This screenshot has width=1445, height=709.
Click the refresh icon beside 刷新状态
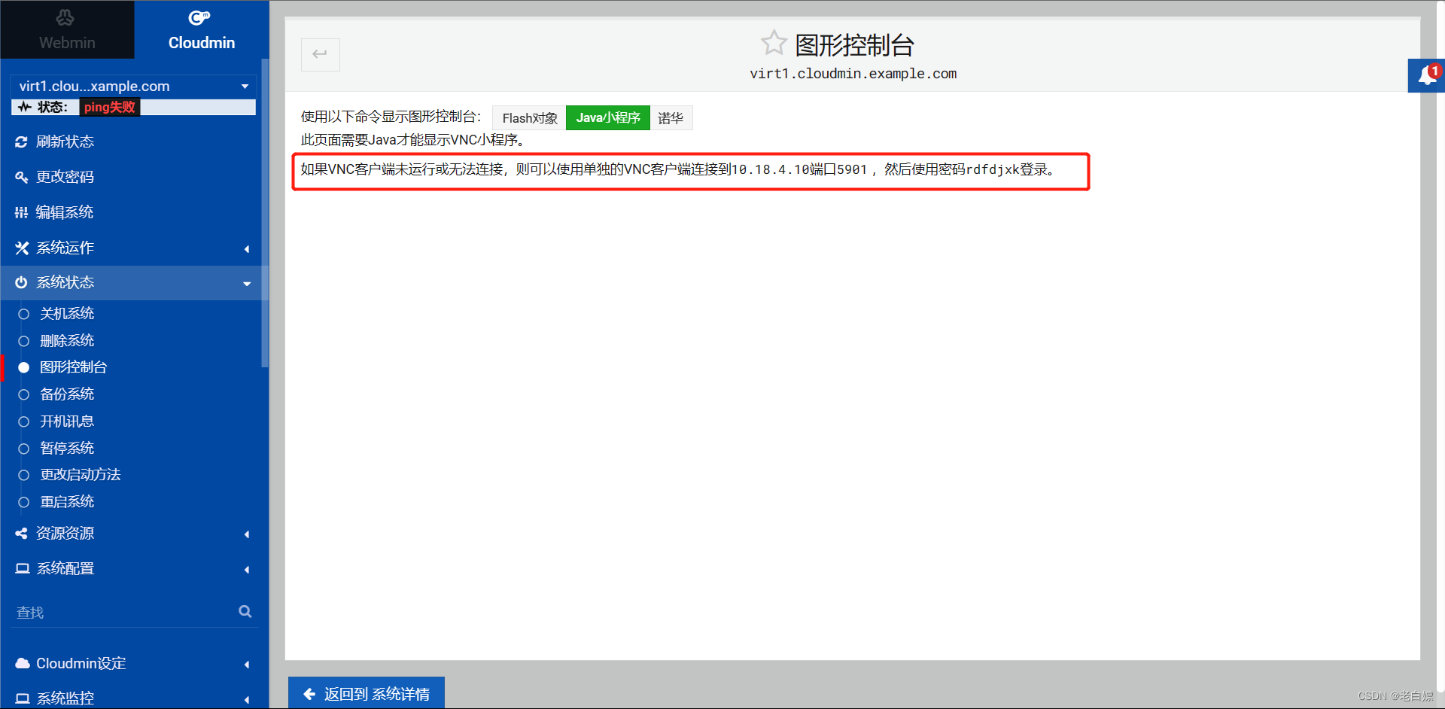(20, 141)
